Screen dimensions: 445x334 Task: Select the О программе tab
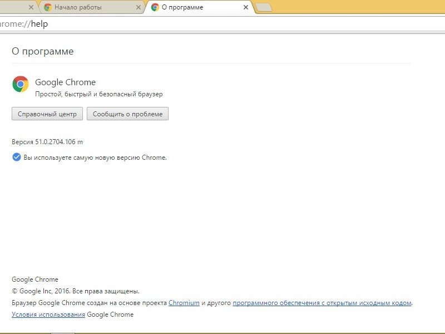coord(200,7)
